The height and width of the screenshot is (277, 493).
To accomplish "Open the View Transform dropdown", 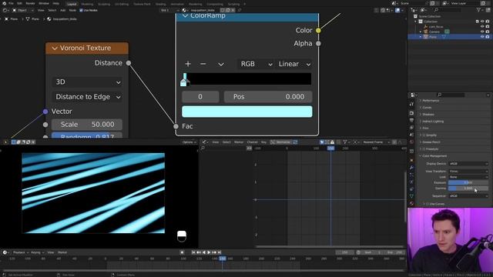I will coord(468,171).
